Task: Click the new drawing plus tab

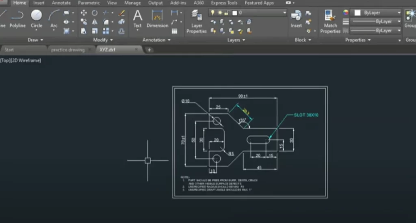Action: pyautogui.click(x=149, y=50)
